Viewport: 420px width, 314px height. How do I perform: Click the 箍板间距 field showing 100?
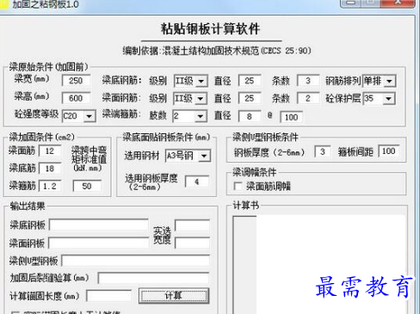[389, 151]
